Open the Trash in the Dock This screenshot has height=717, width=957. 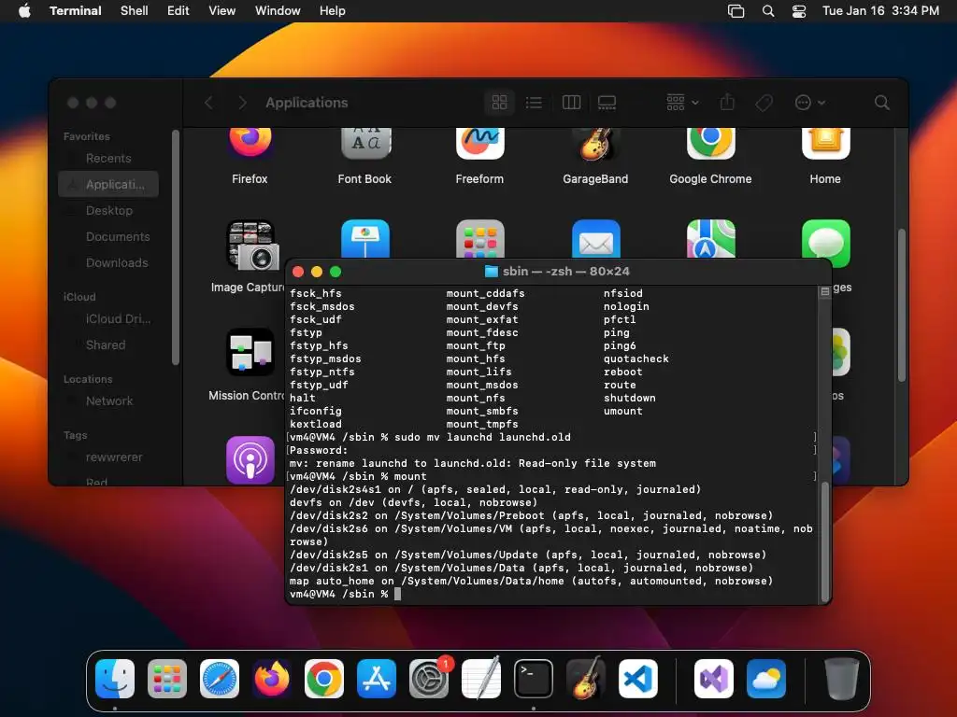coord(842,679)
